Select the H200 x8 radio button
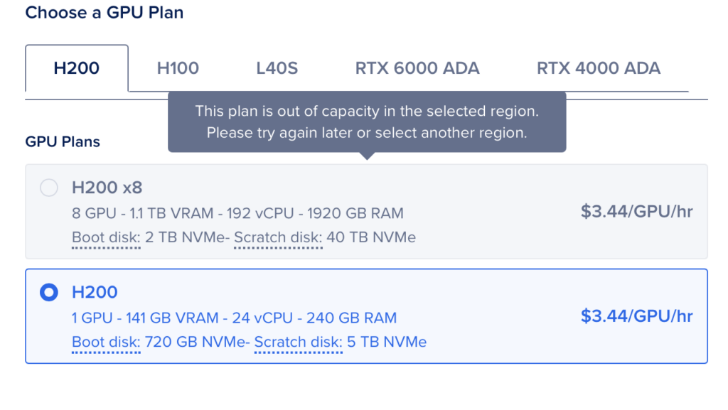 [48, 188]
